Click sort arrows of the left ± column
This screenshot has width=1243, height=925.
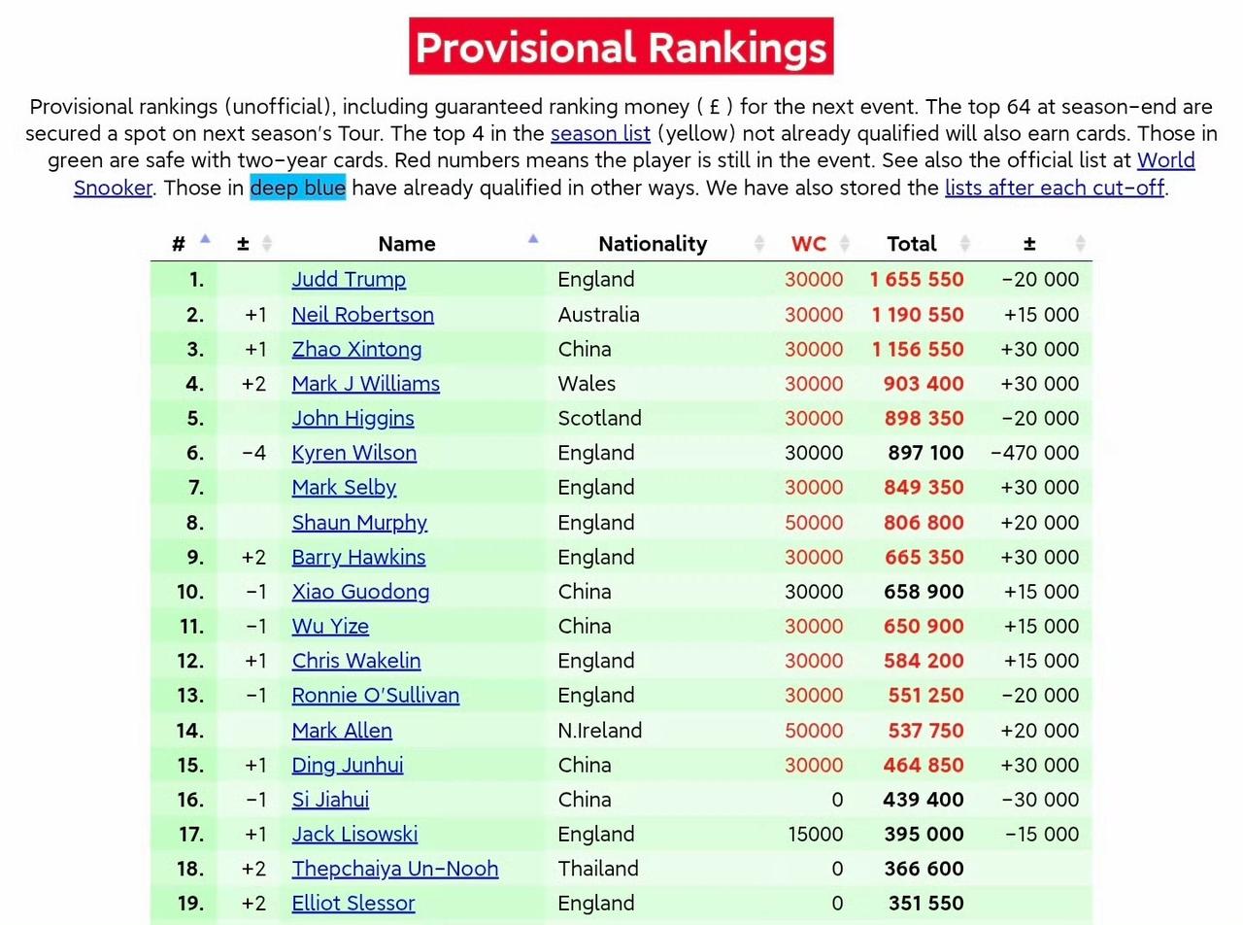coord(267,244)
